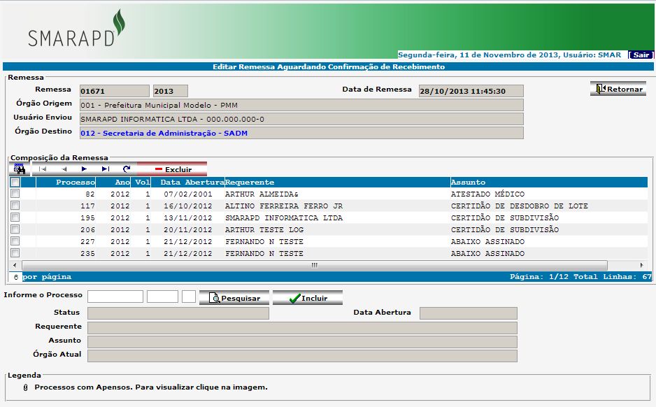Select ATESTADO MÉDICO cell

pos(488,194)
